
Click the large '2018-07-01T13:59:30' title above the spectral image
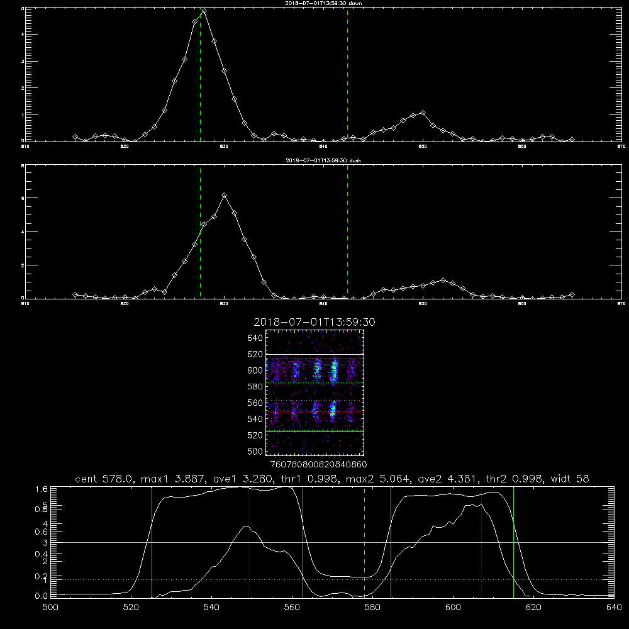click(x=314, y=322)
